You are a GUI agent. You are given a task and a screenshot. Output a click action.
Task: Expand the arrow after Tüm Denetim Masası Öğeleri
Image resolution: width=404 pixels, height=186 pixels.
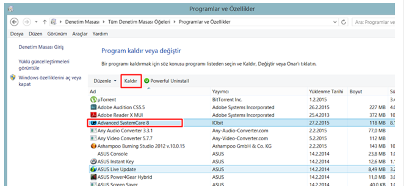[x=174, y=22]
